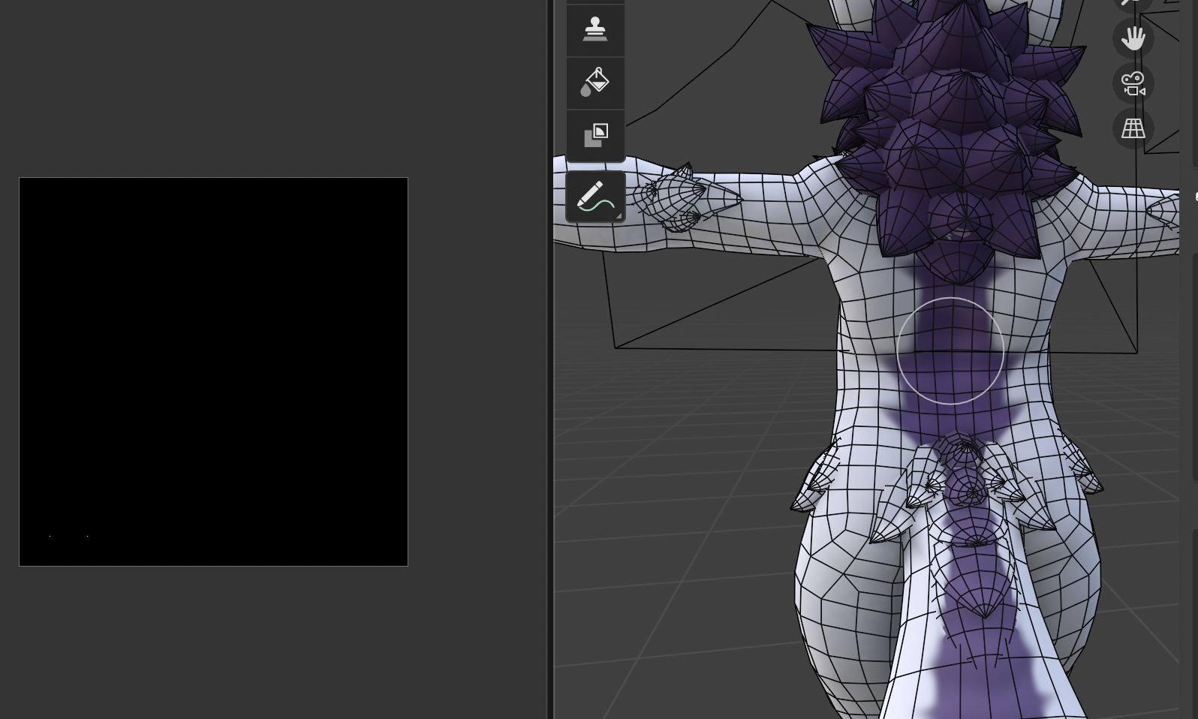Click the empty grid floor in the viewport

[676, 525]
